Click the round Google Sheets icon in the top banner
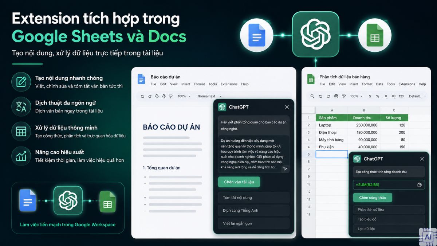 coord(375,35)
